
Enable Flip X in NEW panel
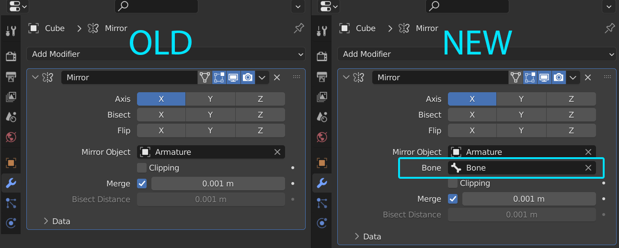click(472, 130)
